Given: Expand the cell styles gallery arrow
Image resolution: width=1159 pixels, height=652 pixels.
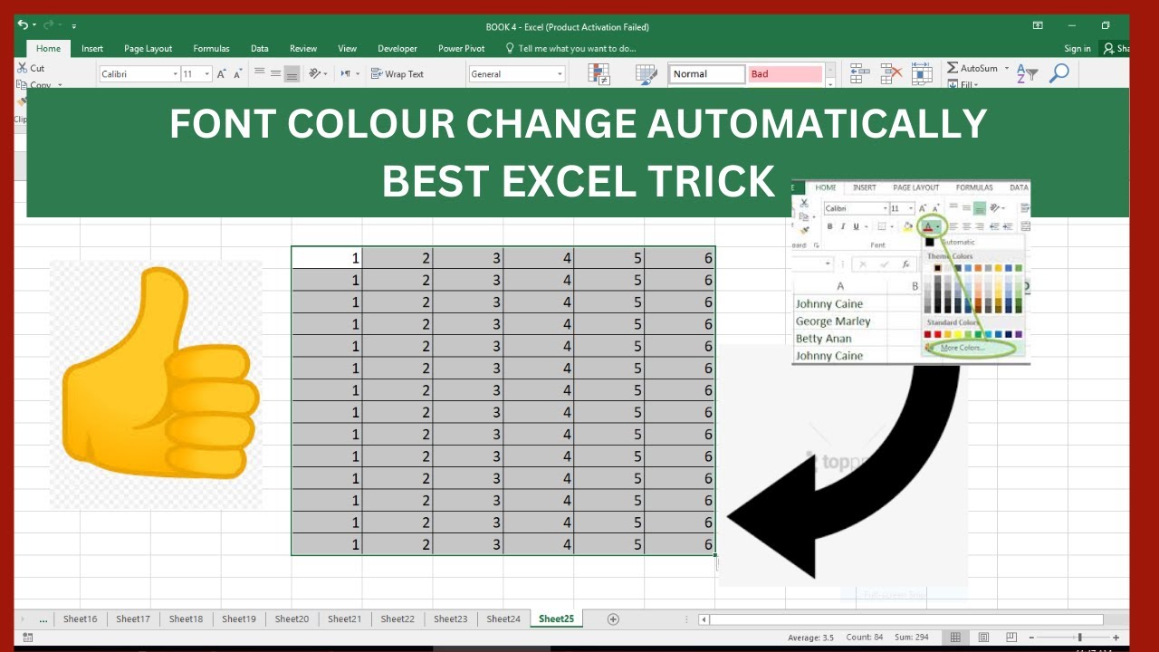Looking at the screenshot, I should (830, 84).
